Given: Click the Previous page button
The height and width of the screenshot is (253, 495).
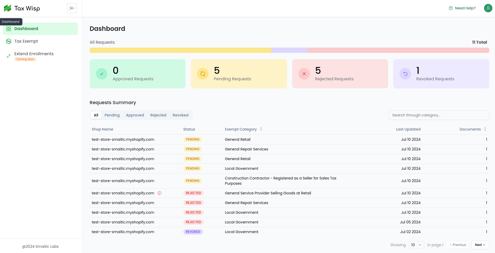Looking at the screenshot, I should [457, 245].
